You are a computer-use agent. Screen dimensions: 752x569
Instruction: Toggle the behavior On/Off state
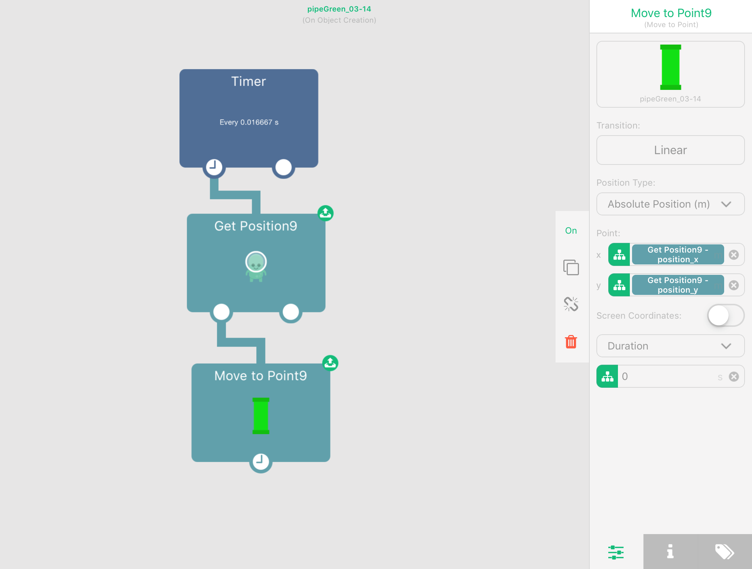(x=571, y=231)
